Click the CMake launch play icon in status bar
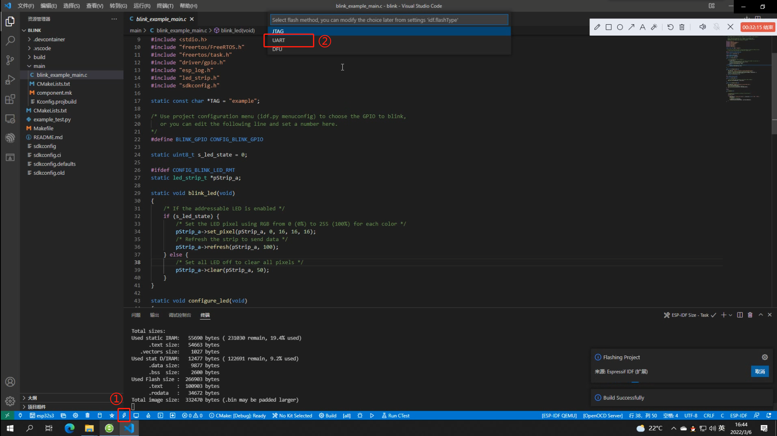777x436 pixels. tap(372, 415)
